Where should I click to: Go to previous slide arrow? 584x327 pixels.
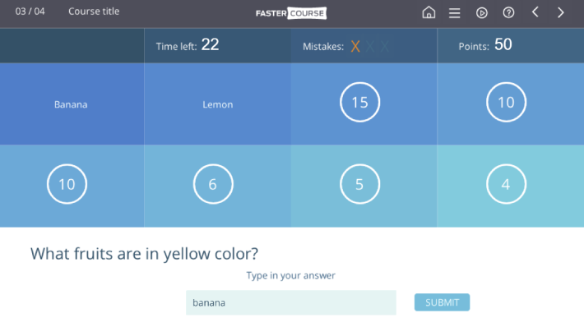click(x=535, y=12)
